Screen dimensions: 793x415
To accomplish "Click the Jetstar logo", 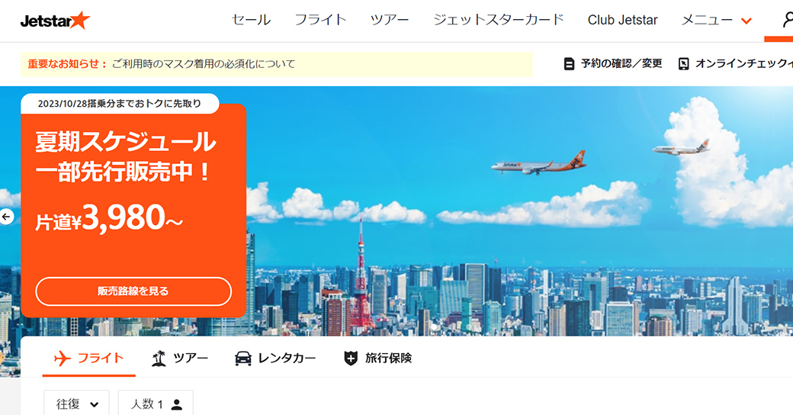I will [x=55, y=21].
